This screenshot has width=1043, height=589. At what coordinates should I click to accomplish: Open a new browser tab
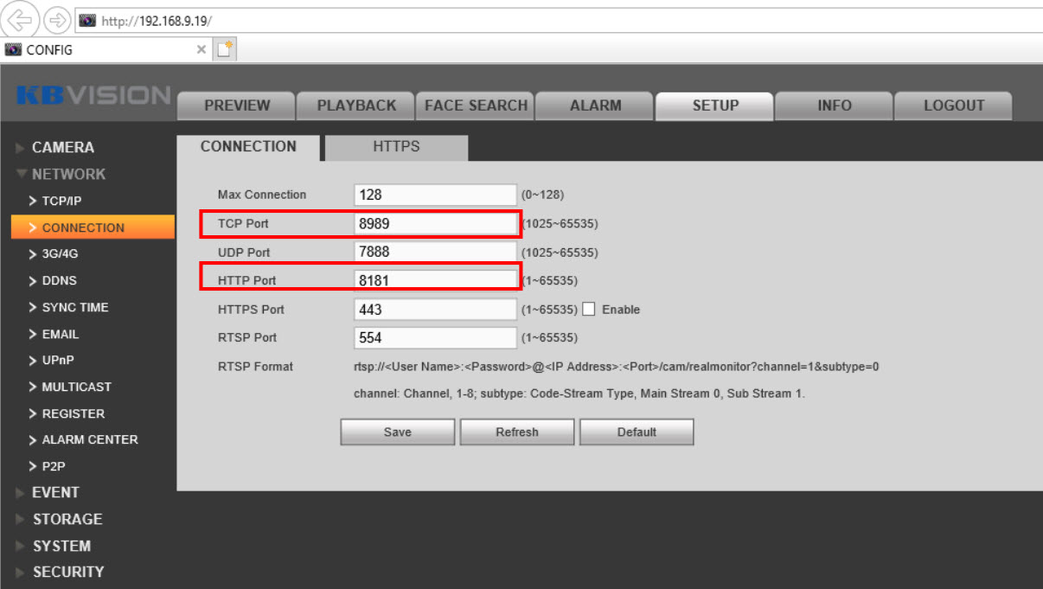225,50
